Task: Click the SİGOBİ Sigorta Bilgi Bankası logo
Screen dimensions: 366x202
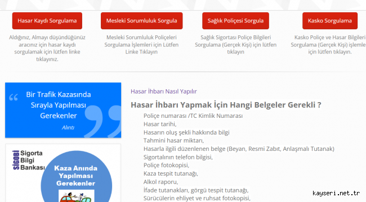Action: click(x=28, y=160)
